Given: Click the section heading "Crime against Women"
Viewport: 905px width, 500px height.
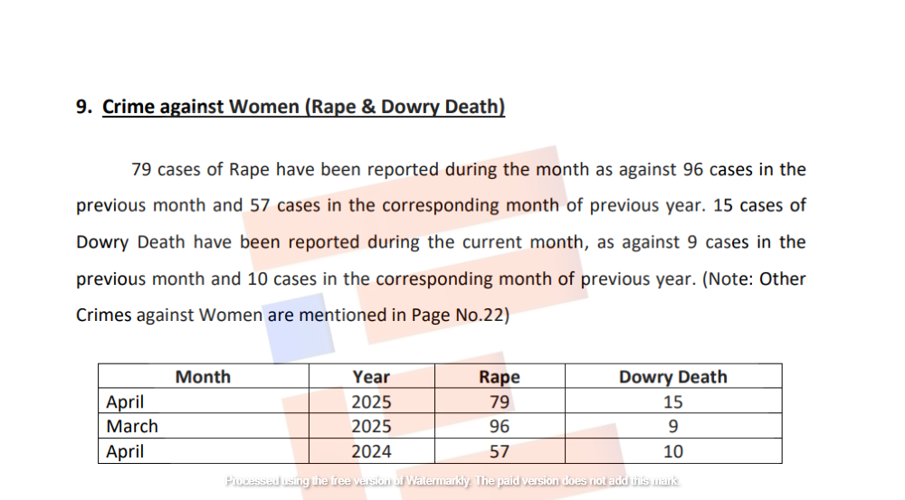Looking at the screenshot, I should click(x=303, y=107).
